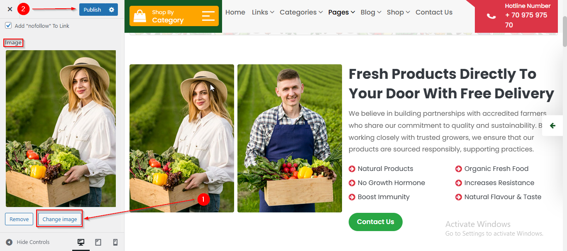Screen dimensions: 567x251
Task: Click the green left arrow side tab
Action: tap(552, 126)
